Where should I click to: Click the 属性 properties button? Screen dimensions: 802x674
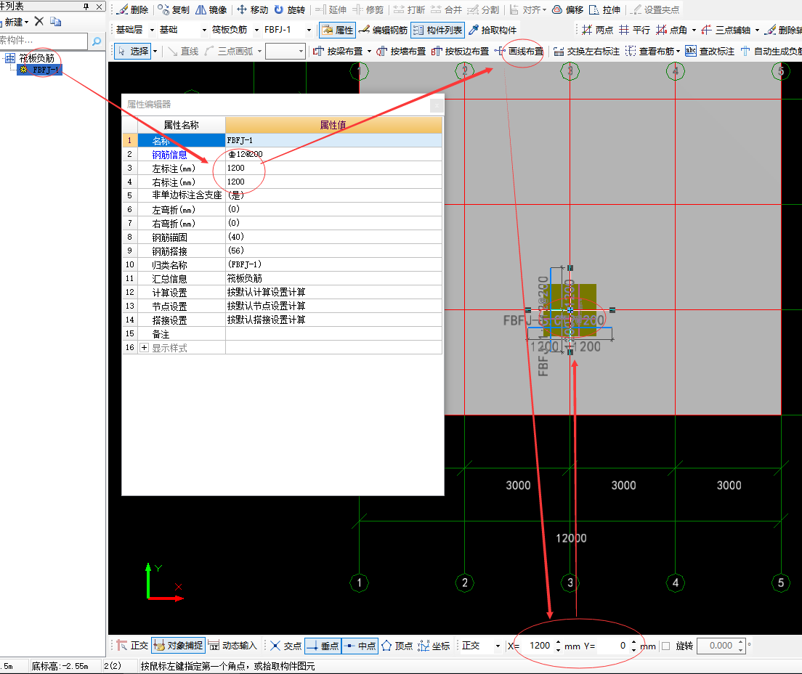click(336, 30)
